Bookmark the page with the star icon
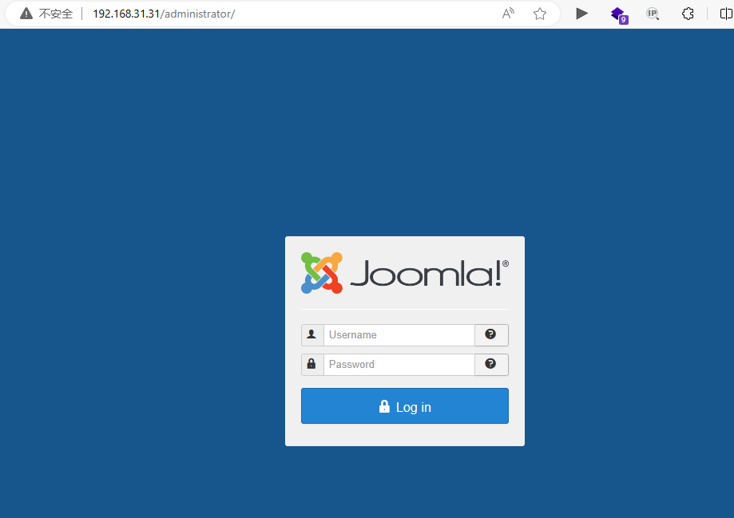 (x=540, y=14)
